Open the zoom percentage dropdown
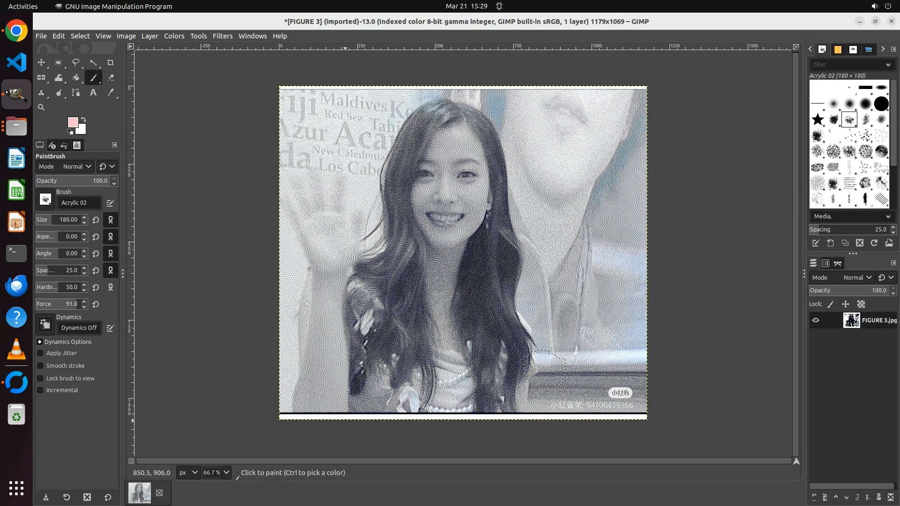The width and height of the screenshot is (900, 506). click(x=226, y=473)
